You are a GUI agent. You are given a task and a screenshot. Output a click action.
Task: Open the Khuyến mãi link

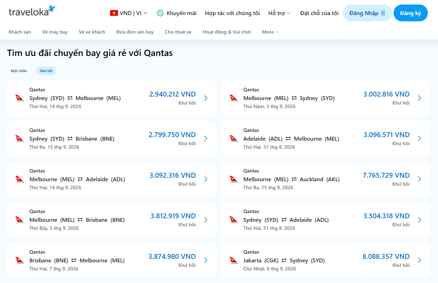pyautogui.click(x=182, y=13)
